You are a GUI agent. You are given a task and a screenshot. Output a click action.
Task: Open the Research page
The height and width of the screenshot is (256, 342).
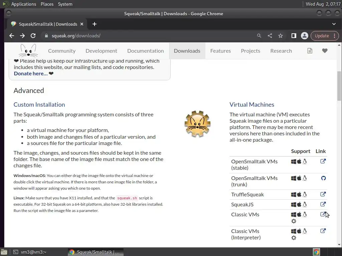281,51
